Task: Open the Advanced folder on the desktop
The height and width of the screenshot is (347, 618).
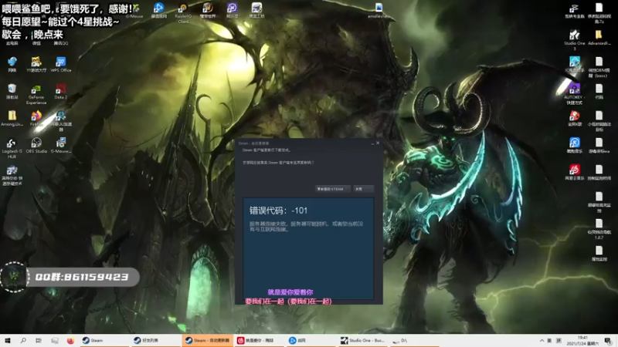Action: click(599, 37)
